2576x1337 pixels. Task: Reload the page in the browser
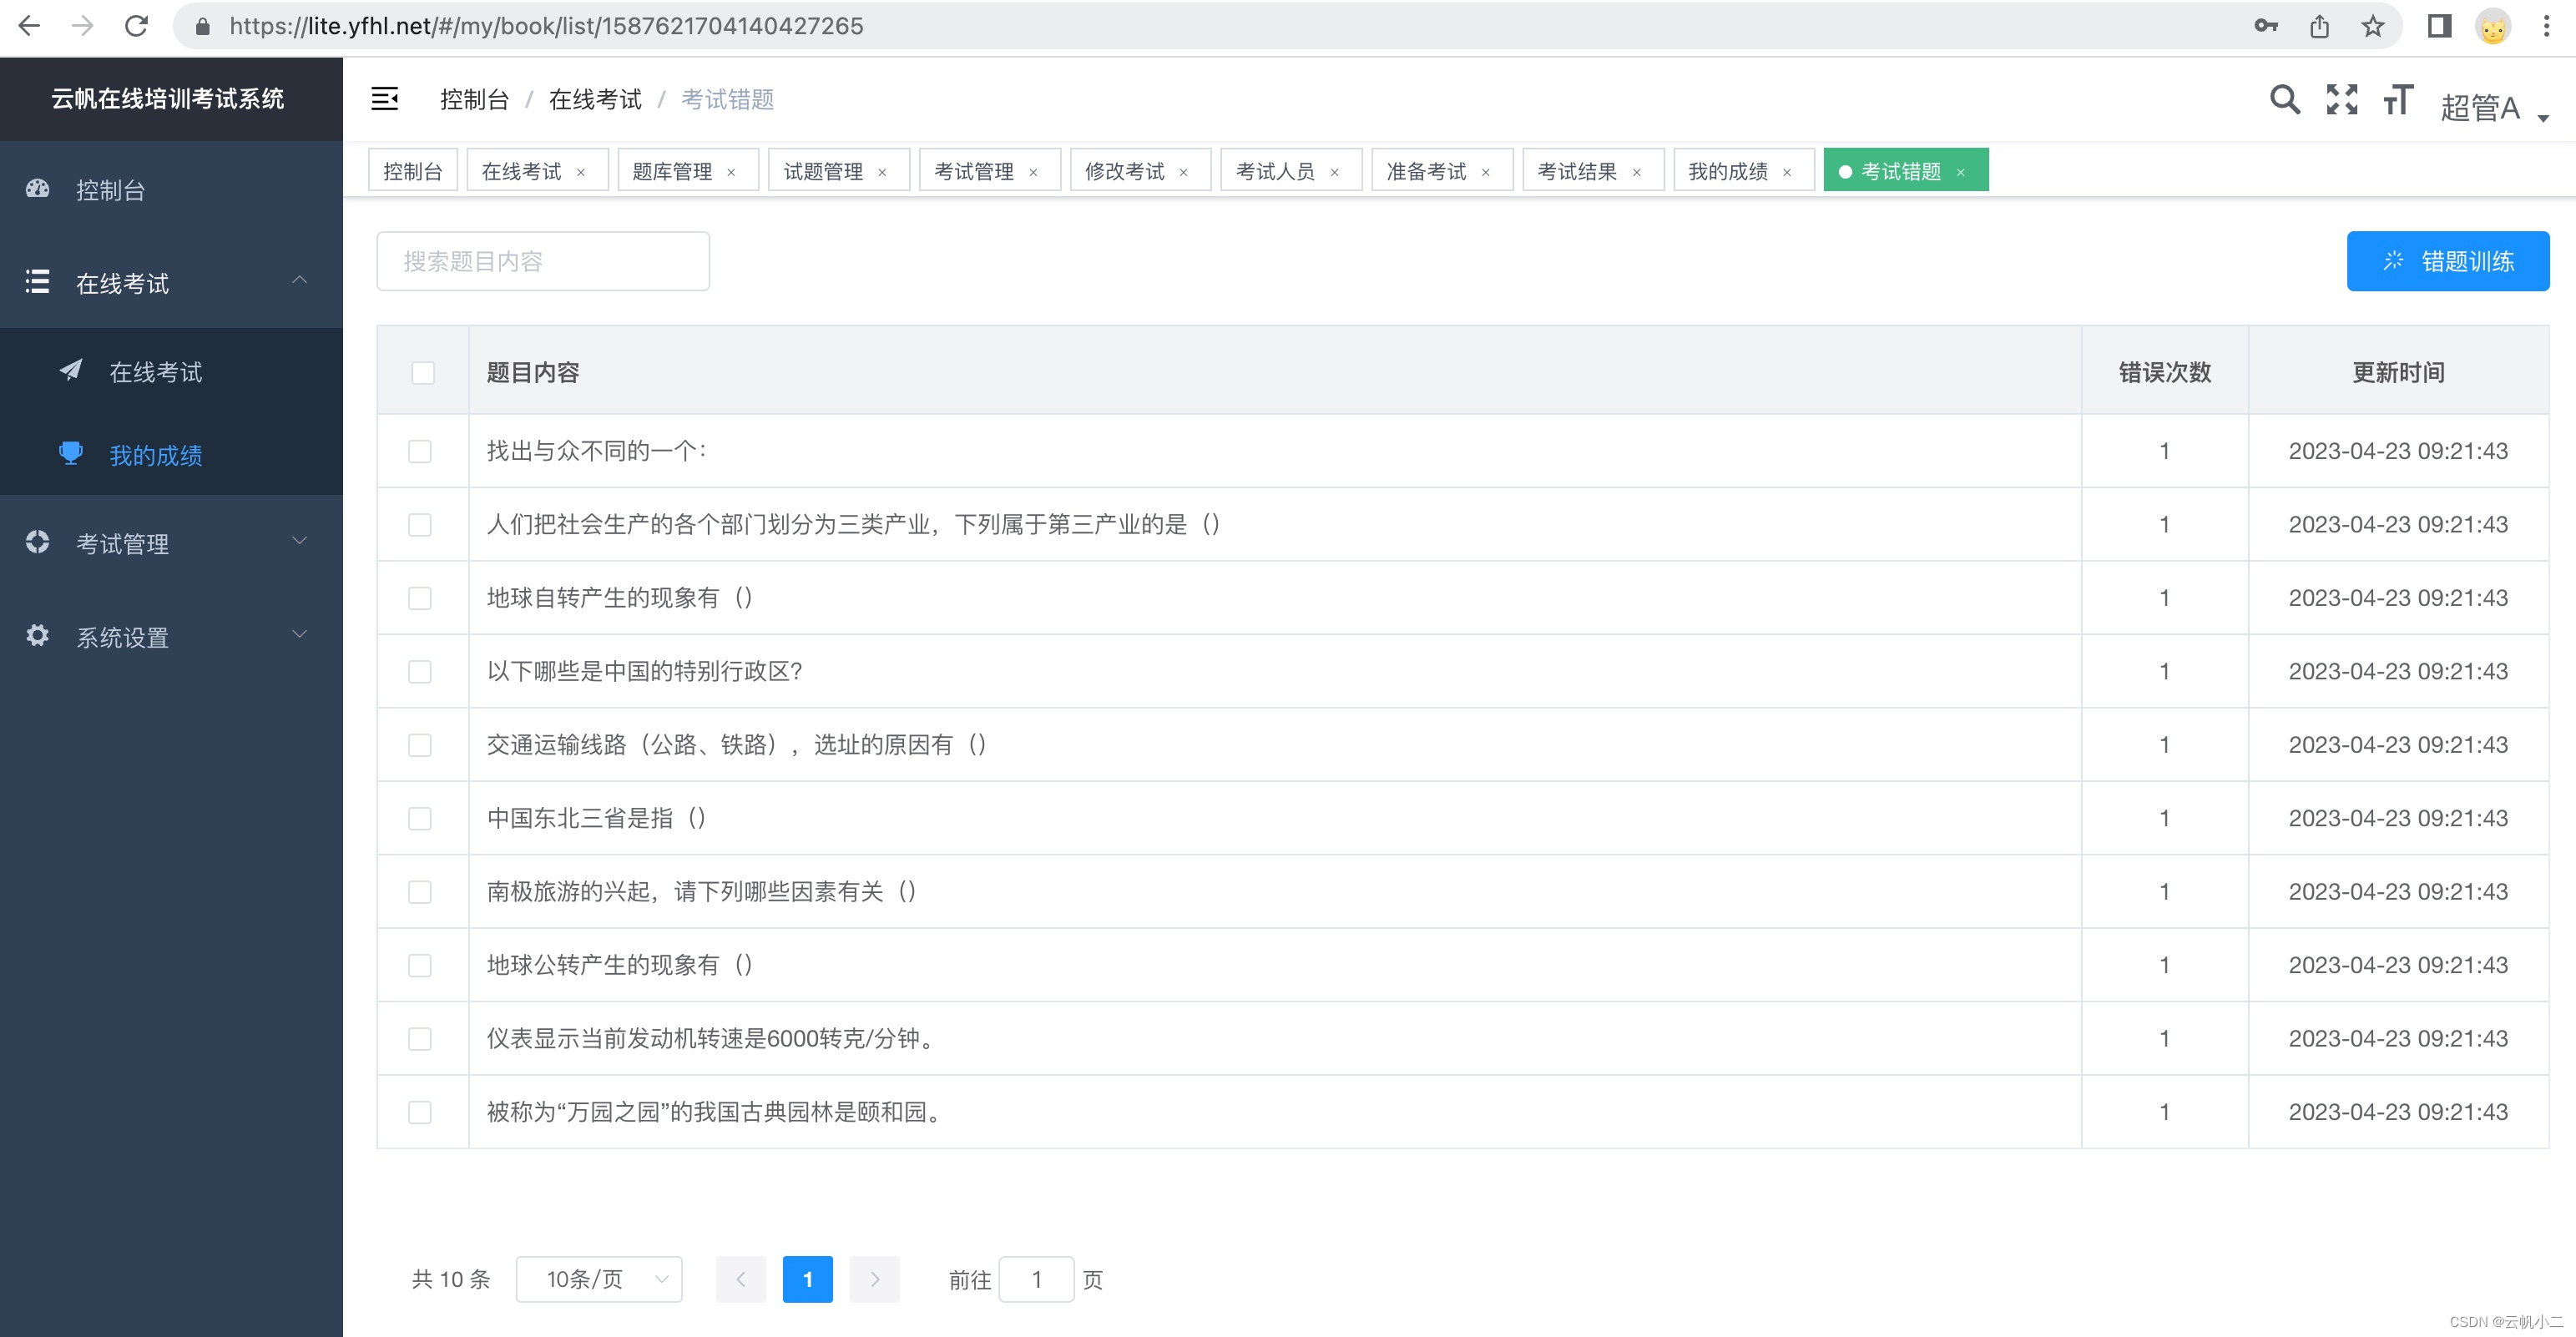[136, 26]
